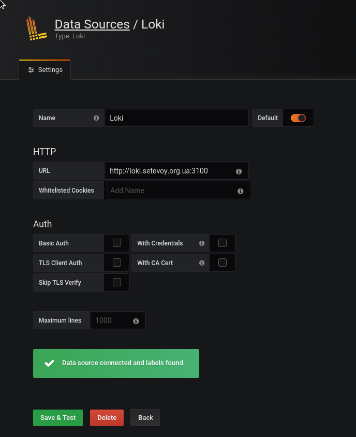Enable Skip TLS Verify checkbox

[x=117, y=282]
